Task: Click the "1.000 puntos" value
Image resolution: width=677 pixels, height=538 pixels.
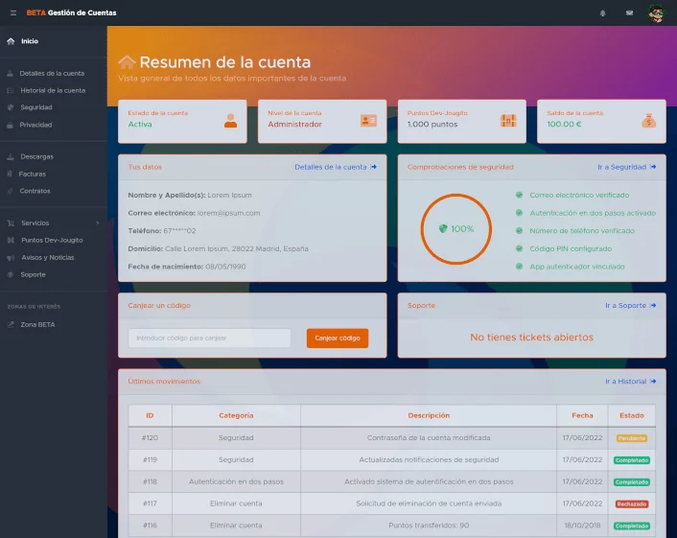Action: pyautogui.click(x=432, y=125)
